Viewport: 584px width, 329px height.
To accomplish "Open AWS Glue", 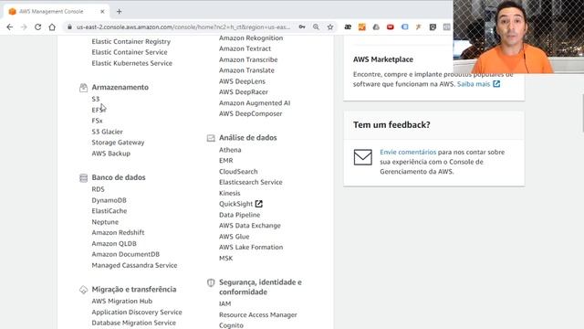I will point(235,237).
